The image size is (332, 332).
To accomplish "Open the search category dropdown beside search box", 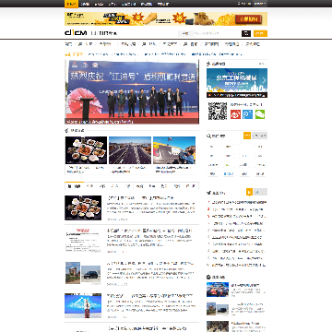I will 185,33.
